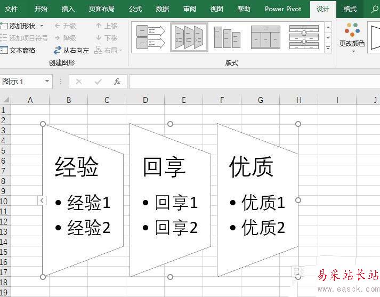
Task: Click 上移 move up button
Action: [x=107, y=26]
